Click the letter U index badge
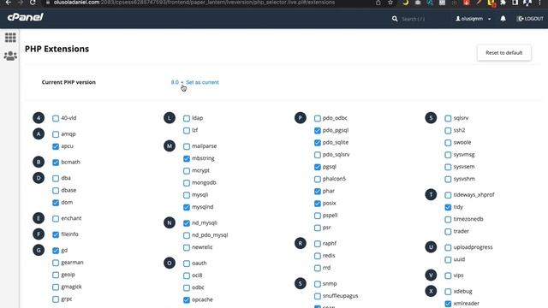The height and width of the screenshot is (308, 548). point(431,247)
